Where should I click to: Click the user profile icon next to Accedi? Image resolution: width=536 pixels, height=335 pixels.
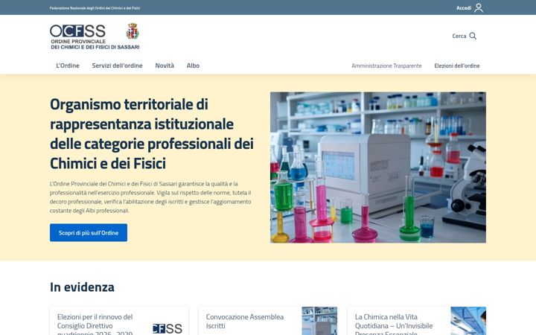tap(479, 7)
